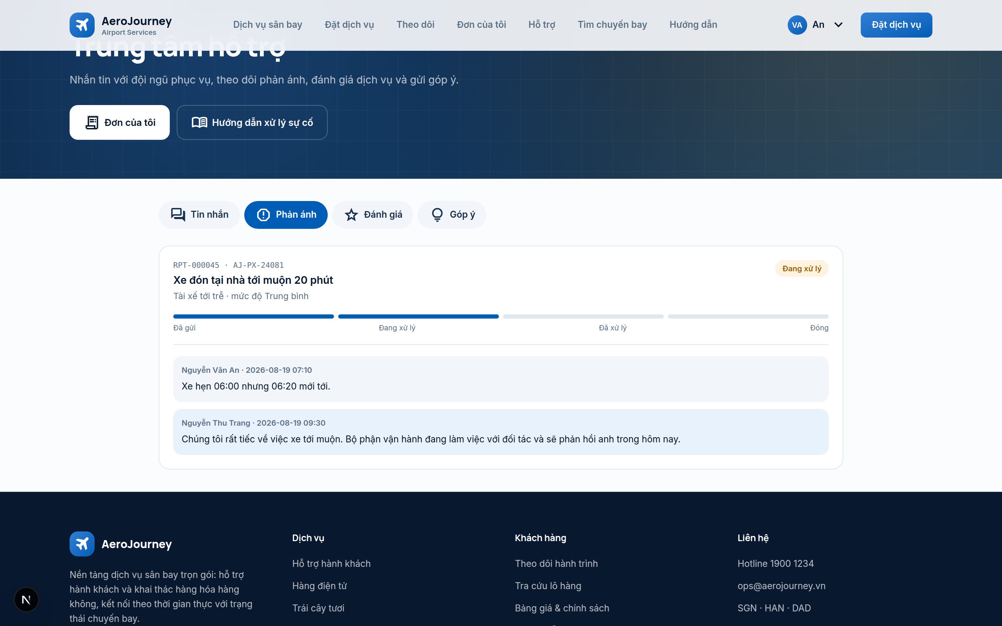
Task: Click the blue Đặt dịch vụ button
Action: click(896, 25)
